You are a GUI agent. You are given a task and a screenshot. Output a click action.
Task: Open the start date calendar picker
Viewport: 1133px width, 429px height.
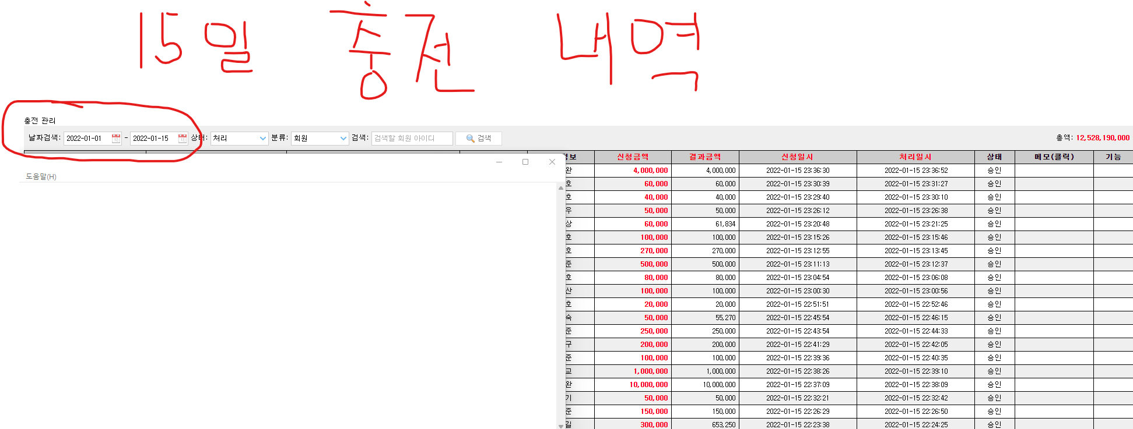[116, 139]
